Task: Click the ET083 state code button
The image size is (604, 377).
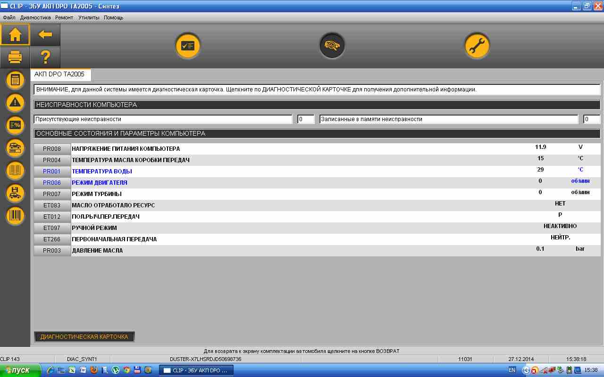Action: (x=52, y=205)
